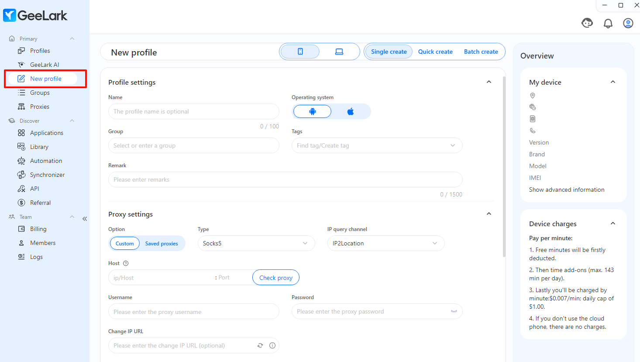640x362 pixels.
Task: Choose the Android operating system
Action: click(312, 111)
